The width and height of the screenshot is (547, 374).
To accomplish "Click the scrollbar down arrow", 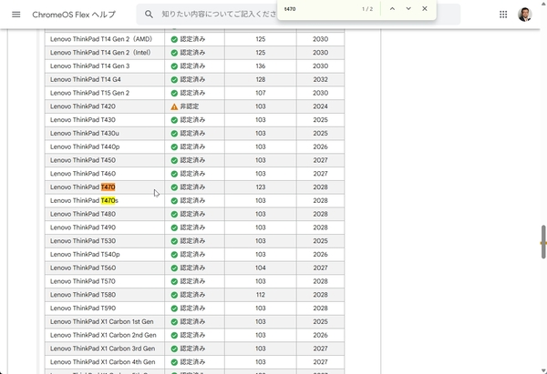I will coord(543,370).
